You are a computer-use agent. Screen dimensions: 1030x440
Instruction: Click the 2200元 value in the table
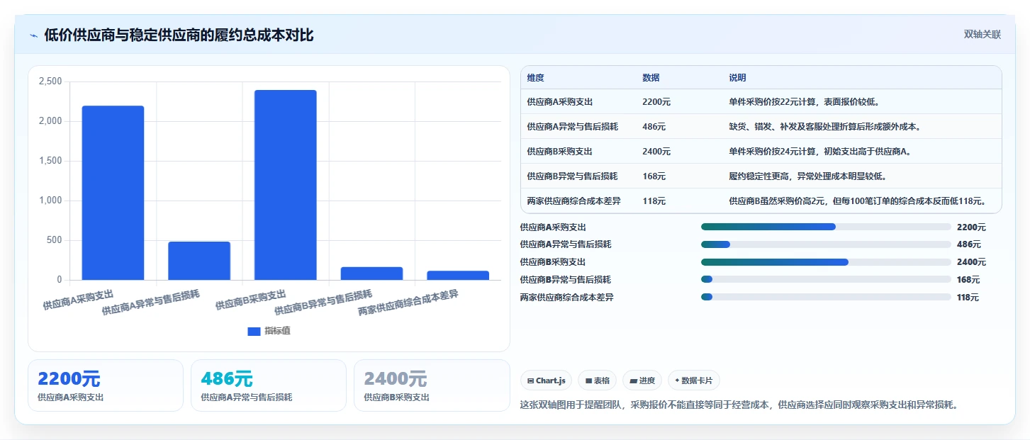(656, 102)
